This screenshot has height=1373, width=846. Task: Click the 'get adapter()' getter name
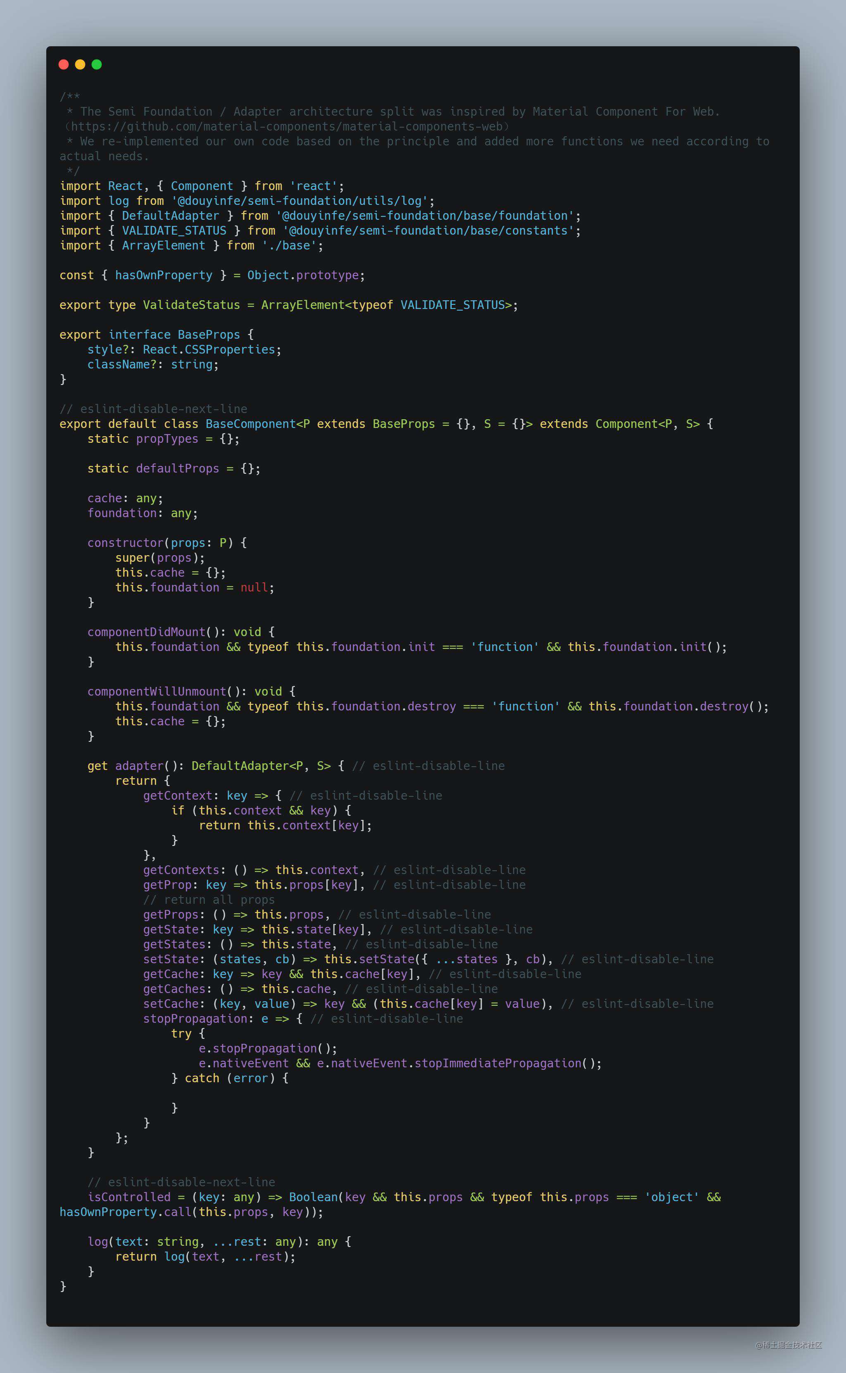(x=139, y=766)
